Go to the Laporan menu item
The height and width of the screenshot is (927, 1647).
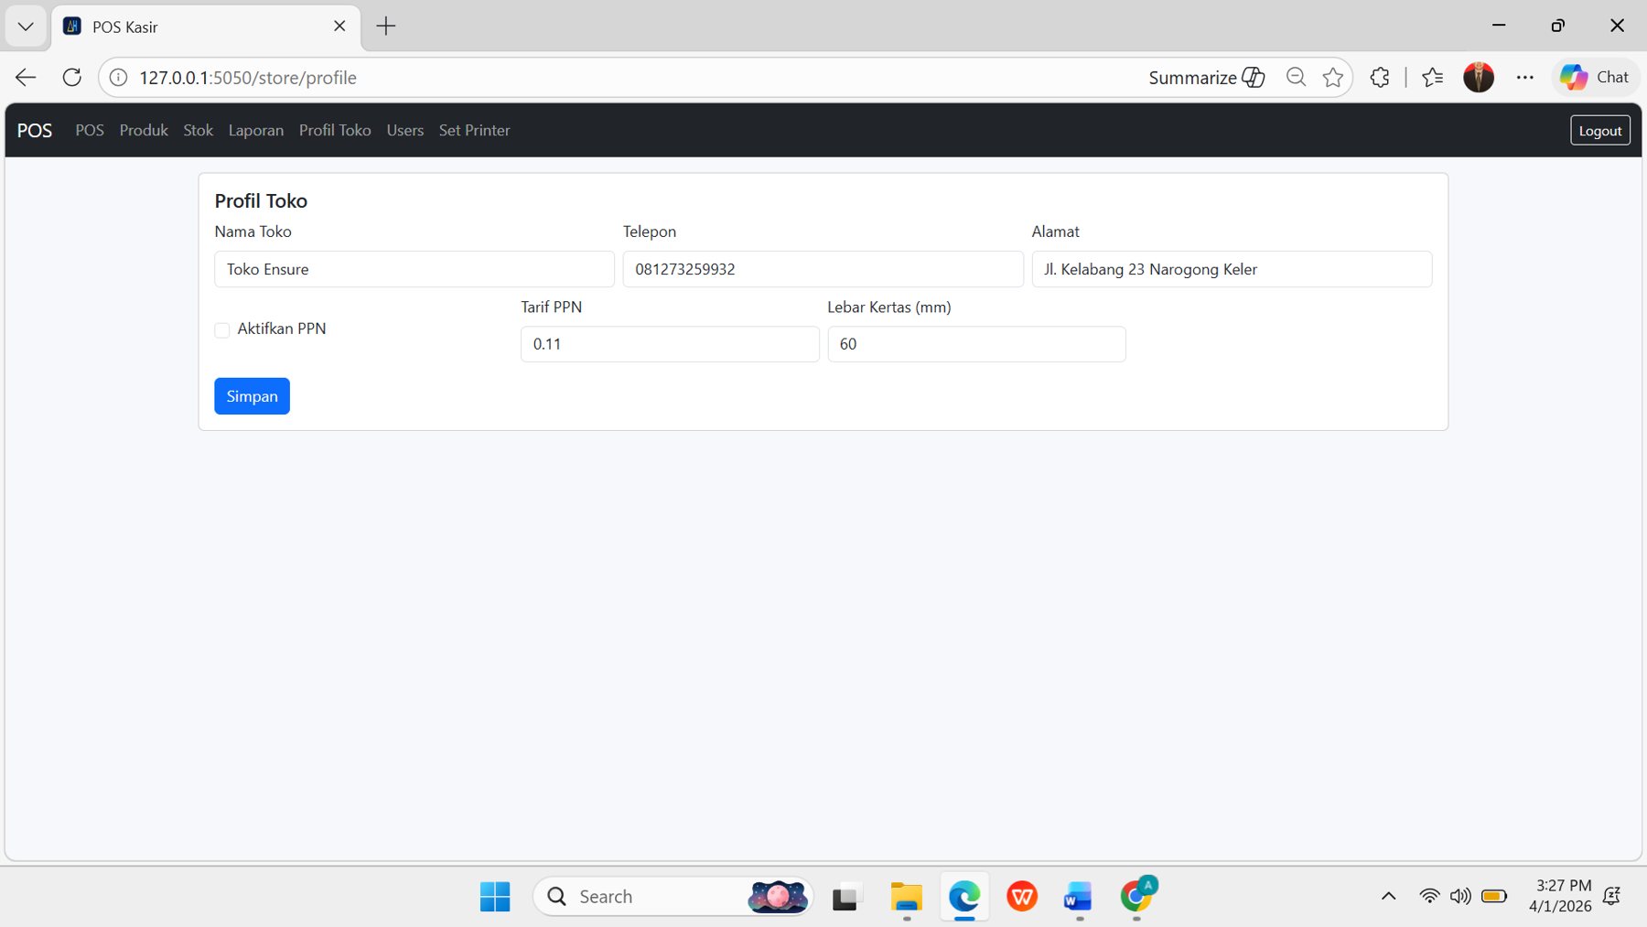256,130
